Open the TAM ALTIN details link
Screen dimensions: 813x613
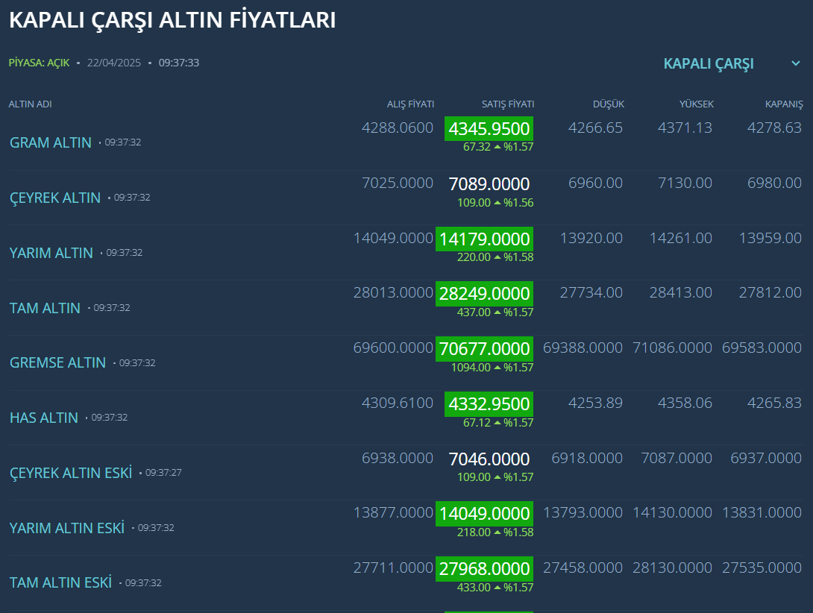[45, 308]
